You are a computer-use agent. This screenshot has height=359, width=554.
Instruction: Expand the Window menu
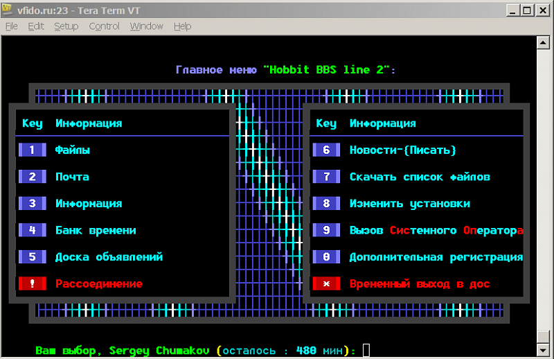(x=146, y=26)
